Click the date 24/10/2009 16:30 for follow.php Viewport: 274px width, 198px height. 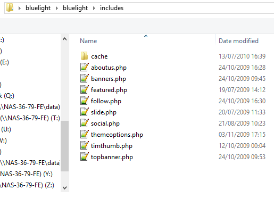(x=242, y=101)
